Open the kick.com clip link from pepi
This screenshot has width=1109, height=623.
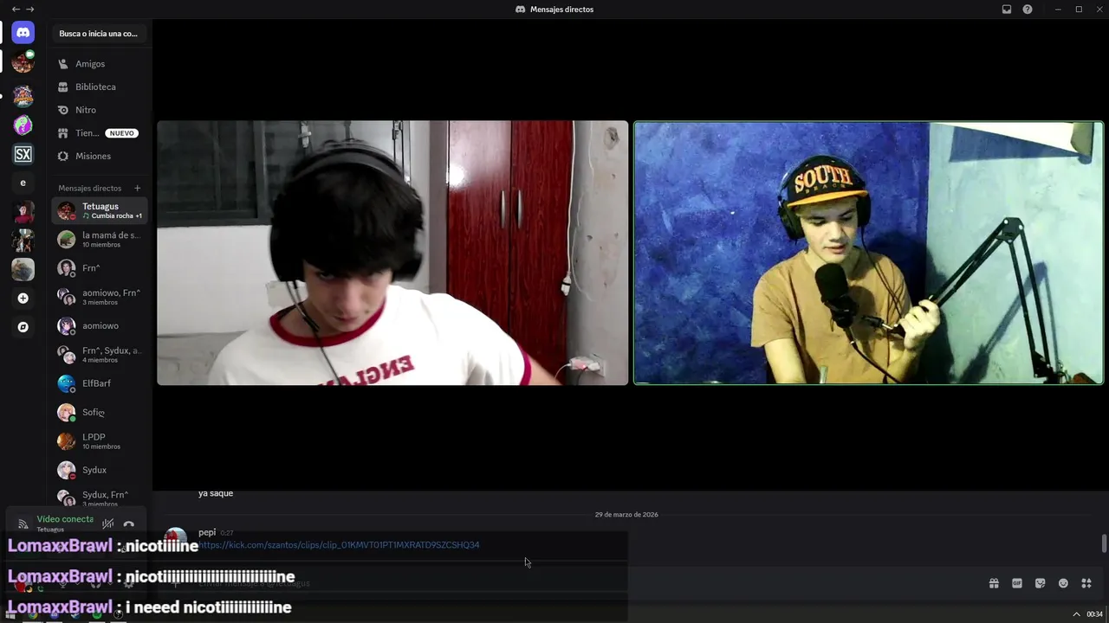click(x=339, y=545)
